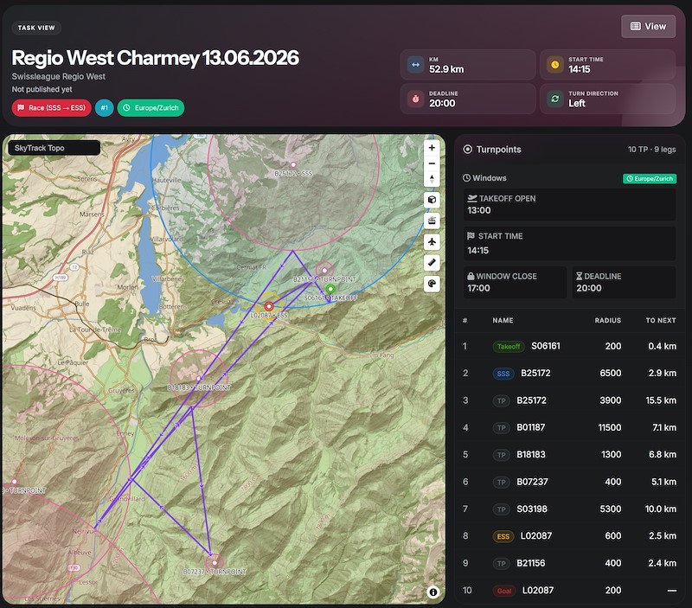Click the blue SSS tag
692x608 pixels.
click(503, 374)
